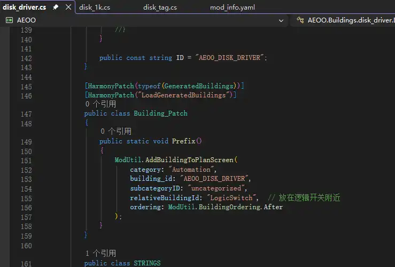
Task: Click the GeneratedBuildings type name
Action: [199, 86]
